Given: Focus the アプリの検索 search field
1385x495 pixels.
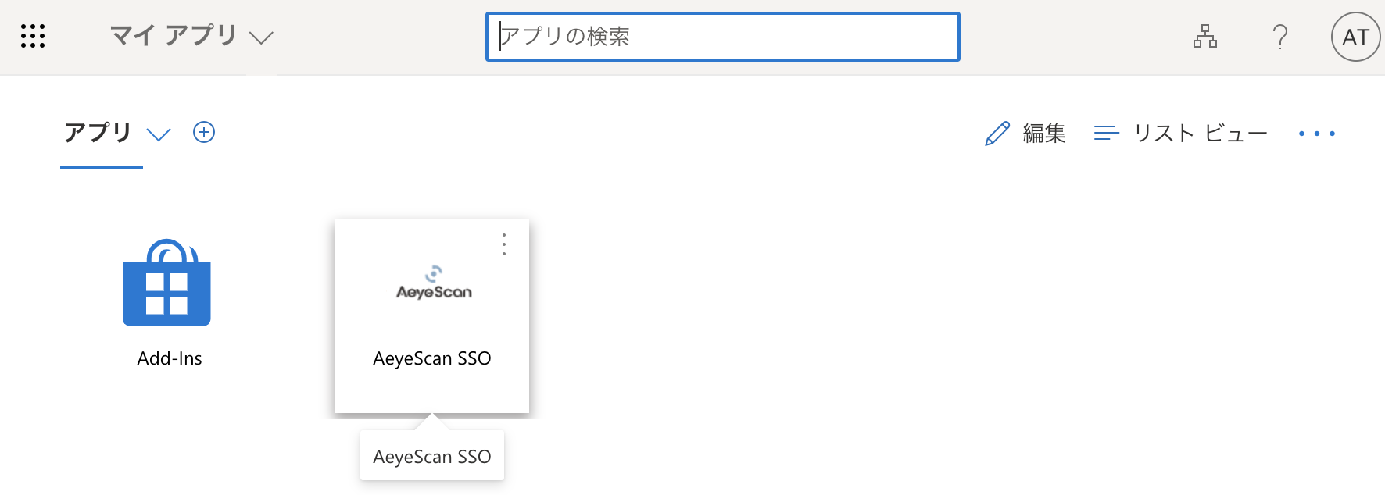Looking at the screenshot, I should click(722, 37).
